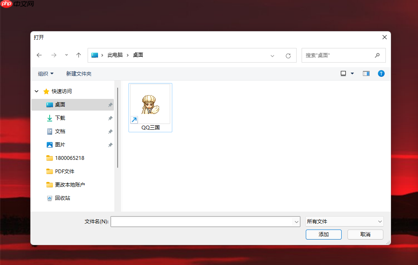Click the refresh icon in address bar

click(x=288, y=55)
